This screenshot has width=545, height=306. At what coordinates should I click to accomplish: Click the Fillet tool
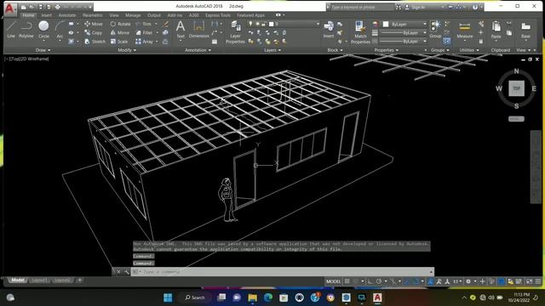pos(144,32)
